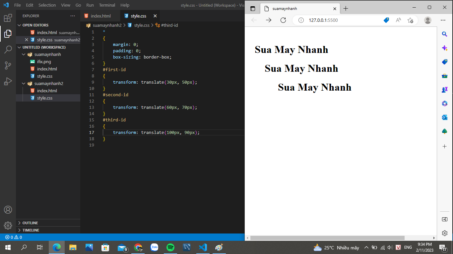Open Microsoft 365 icon in Edge sidebar

click(445, 104)
